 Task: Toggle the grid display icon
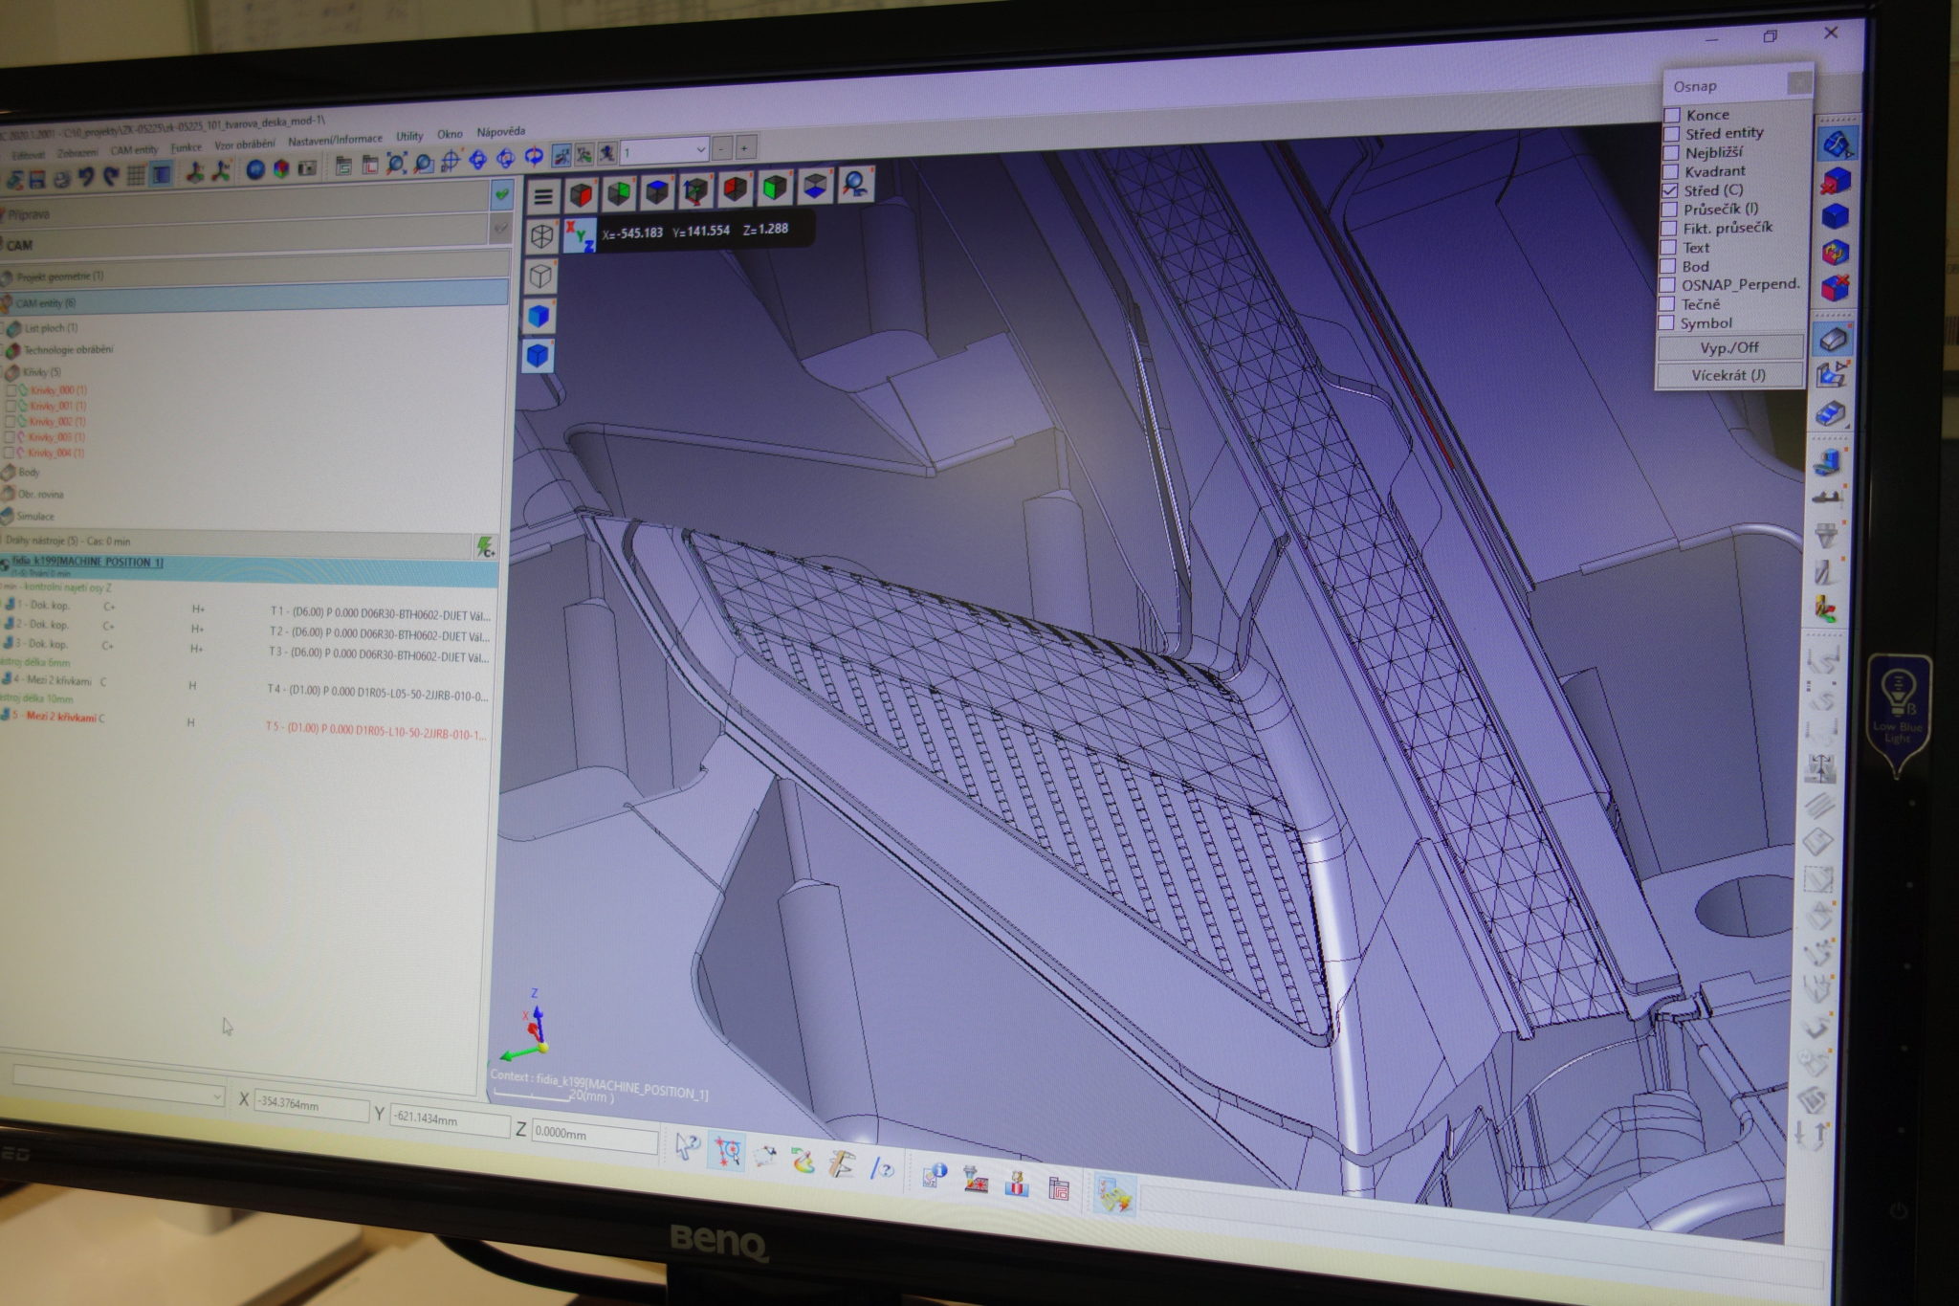pos(135,175)
